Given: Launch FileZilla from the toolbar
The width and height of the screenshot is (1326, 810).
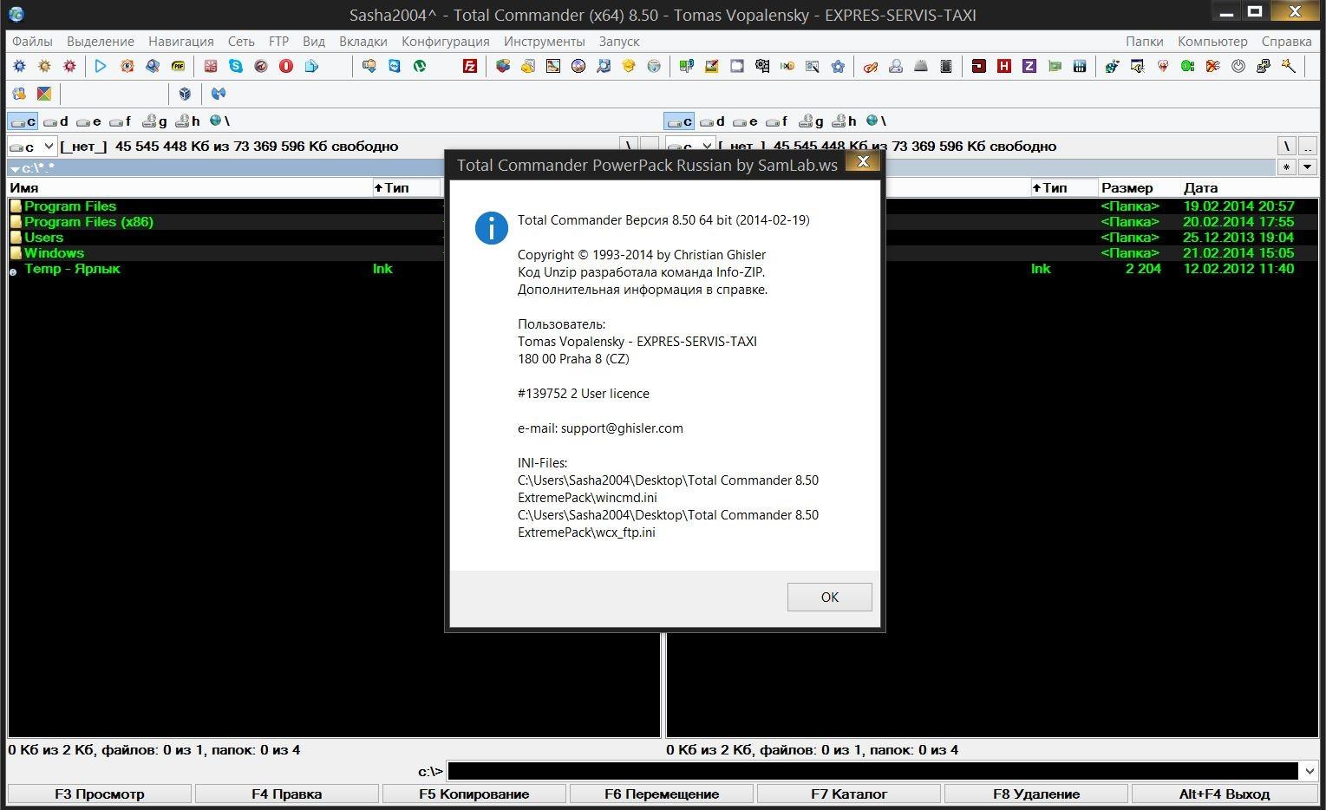Looking at the screenshot, I should point(469,66).
